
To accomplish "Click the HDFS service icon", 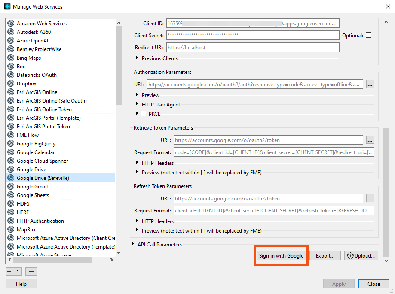I will (x=11, y=203).
